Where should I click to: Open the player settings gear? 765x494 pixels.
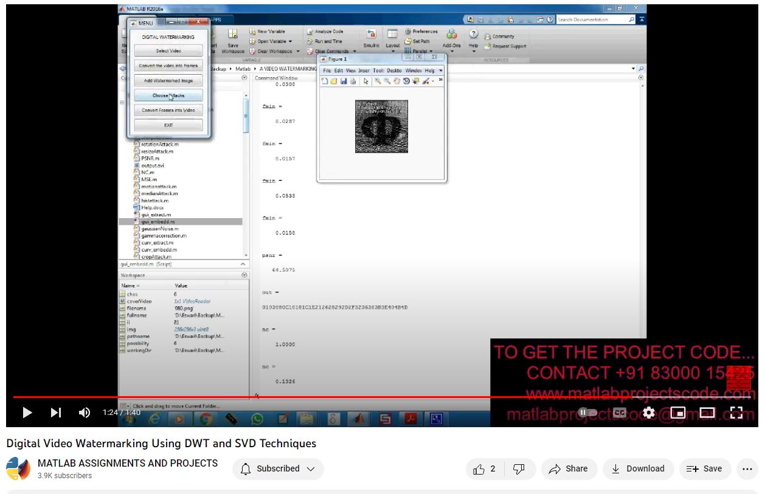648,413
